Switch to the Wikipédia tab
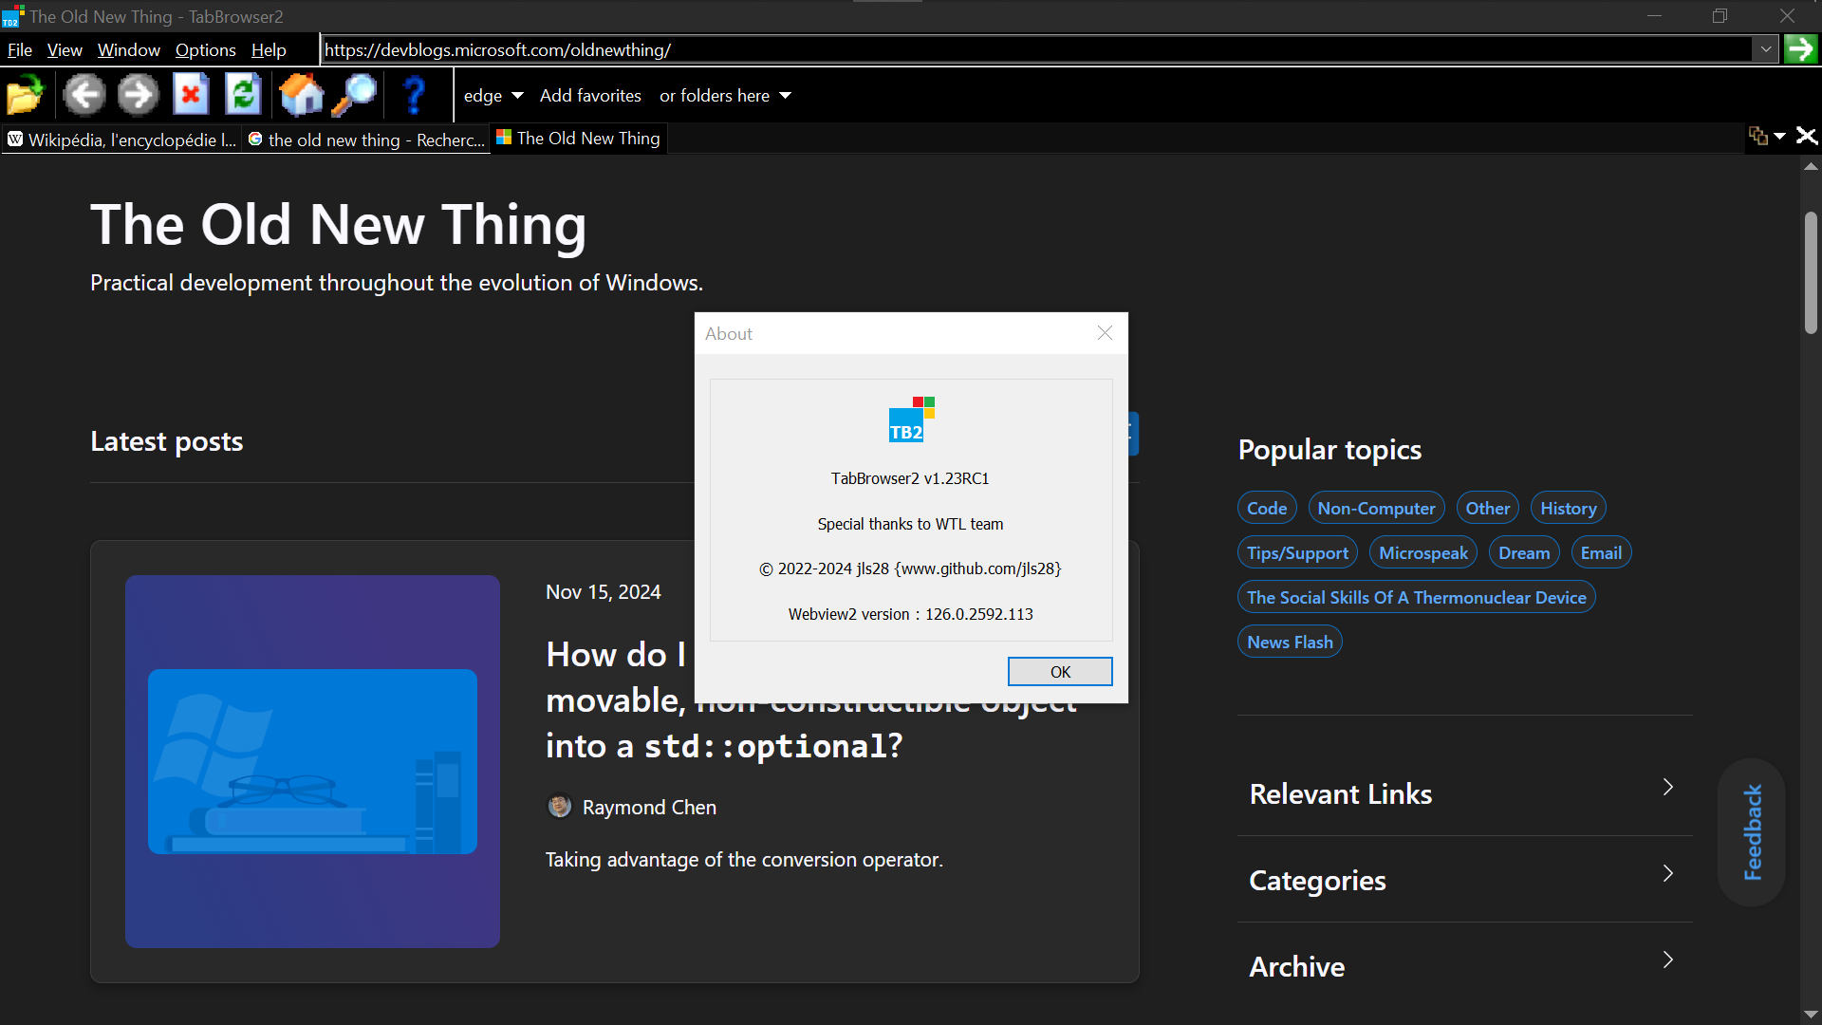1822x1025 pixels. click(121, 140)
